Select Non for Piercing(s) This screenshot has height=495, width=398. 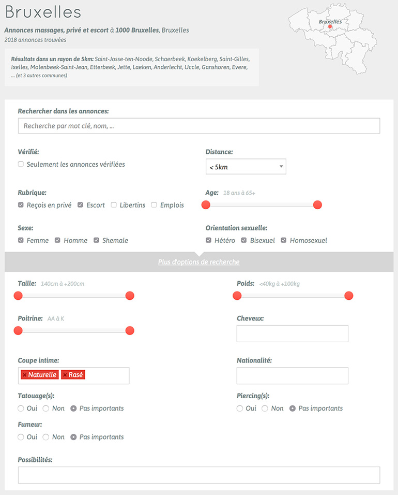pyautogui.click(x=265, y=409)
